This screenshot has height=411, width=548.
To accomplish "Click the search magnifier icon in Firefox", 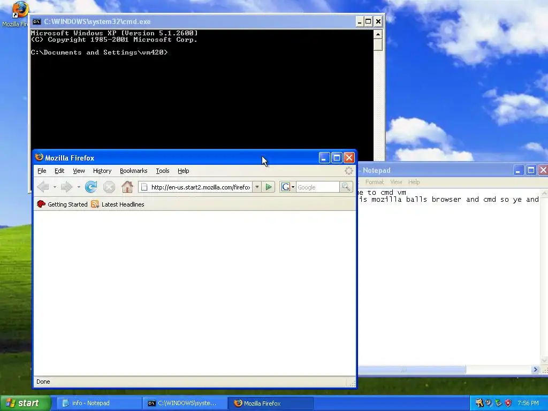I will coord(346,187).
